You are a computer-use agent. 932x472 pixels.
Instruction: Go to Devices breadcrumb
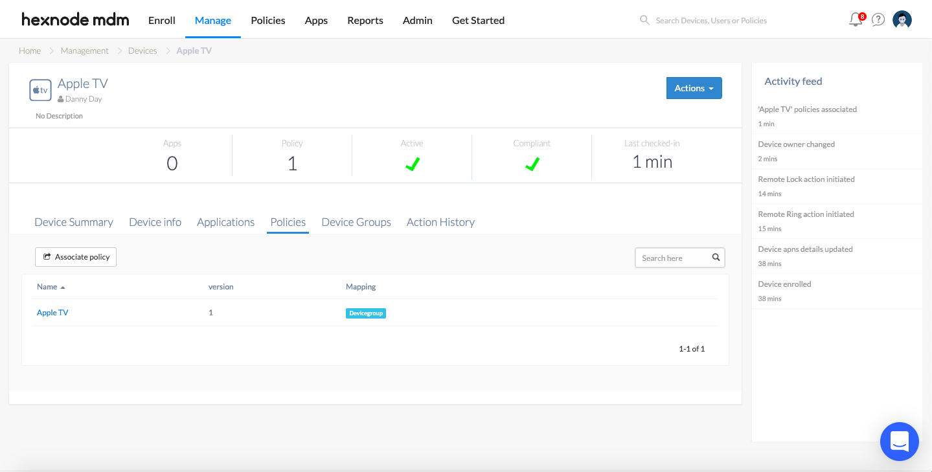pos(142,51)
